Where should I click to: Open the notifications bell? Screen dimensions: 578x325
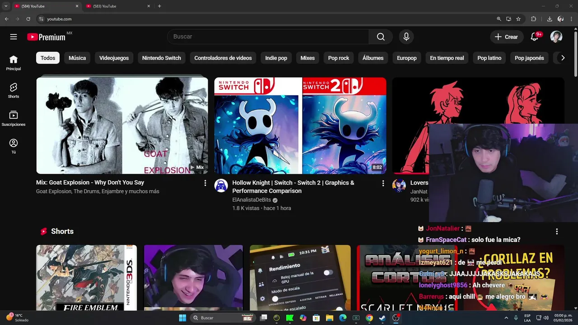(535, 37)
